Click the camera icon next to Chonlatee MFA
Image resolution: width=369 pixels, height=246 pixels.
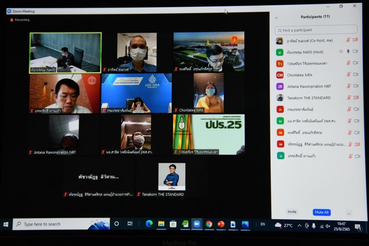(x=356, y=75)
